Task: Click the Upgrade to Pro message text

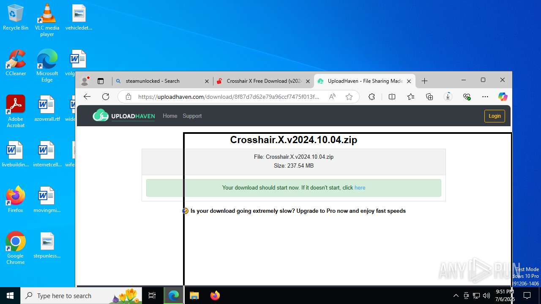Action: pos(298,211)
